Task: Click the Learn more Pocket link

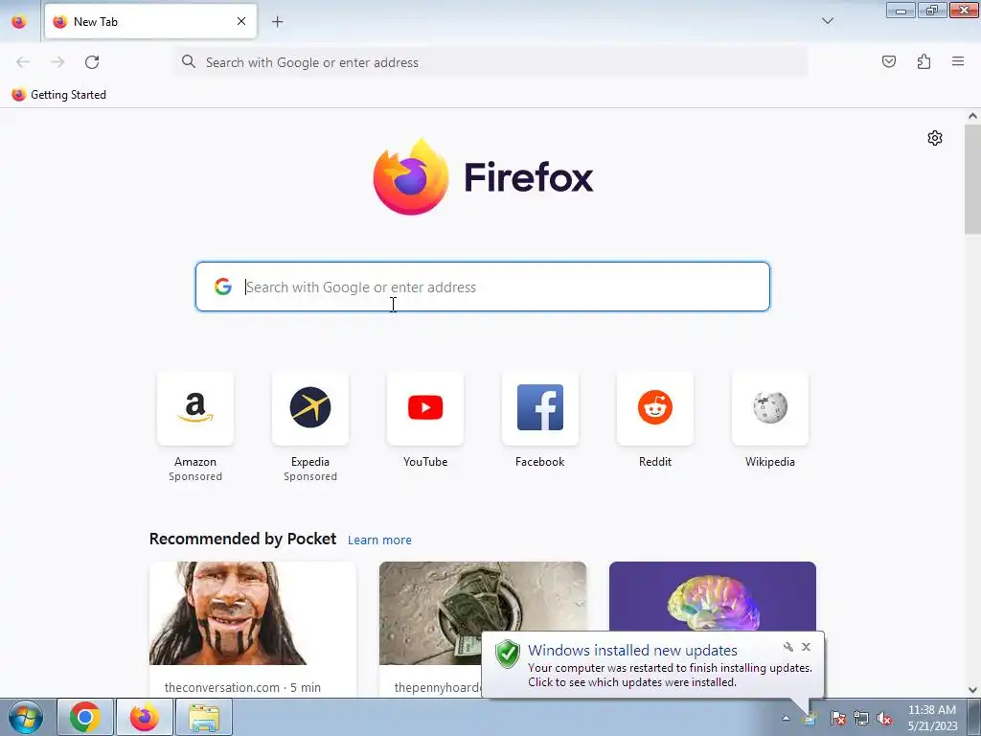Action: [x=379, y=540]
